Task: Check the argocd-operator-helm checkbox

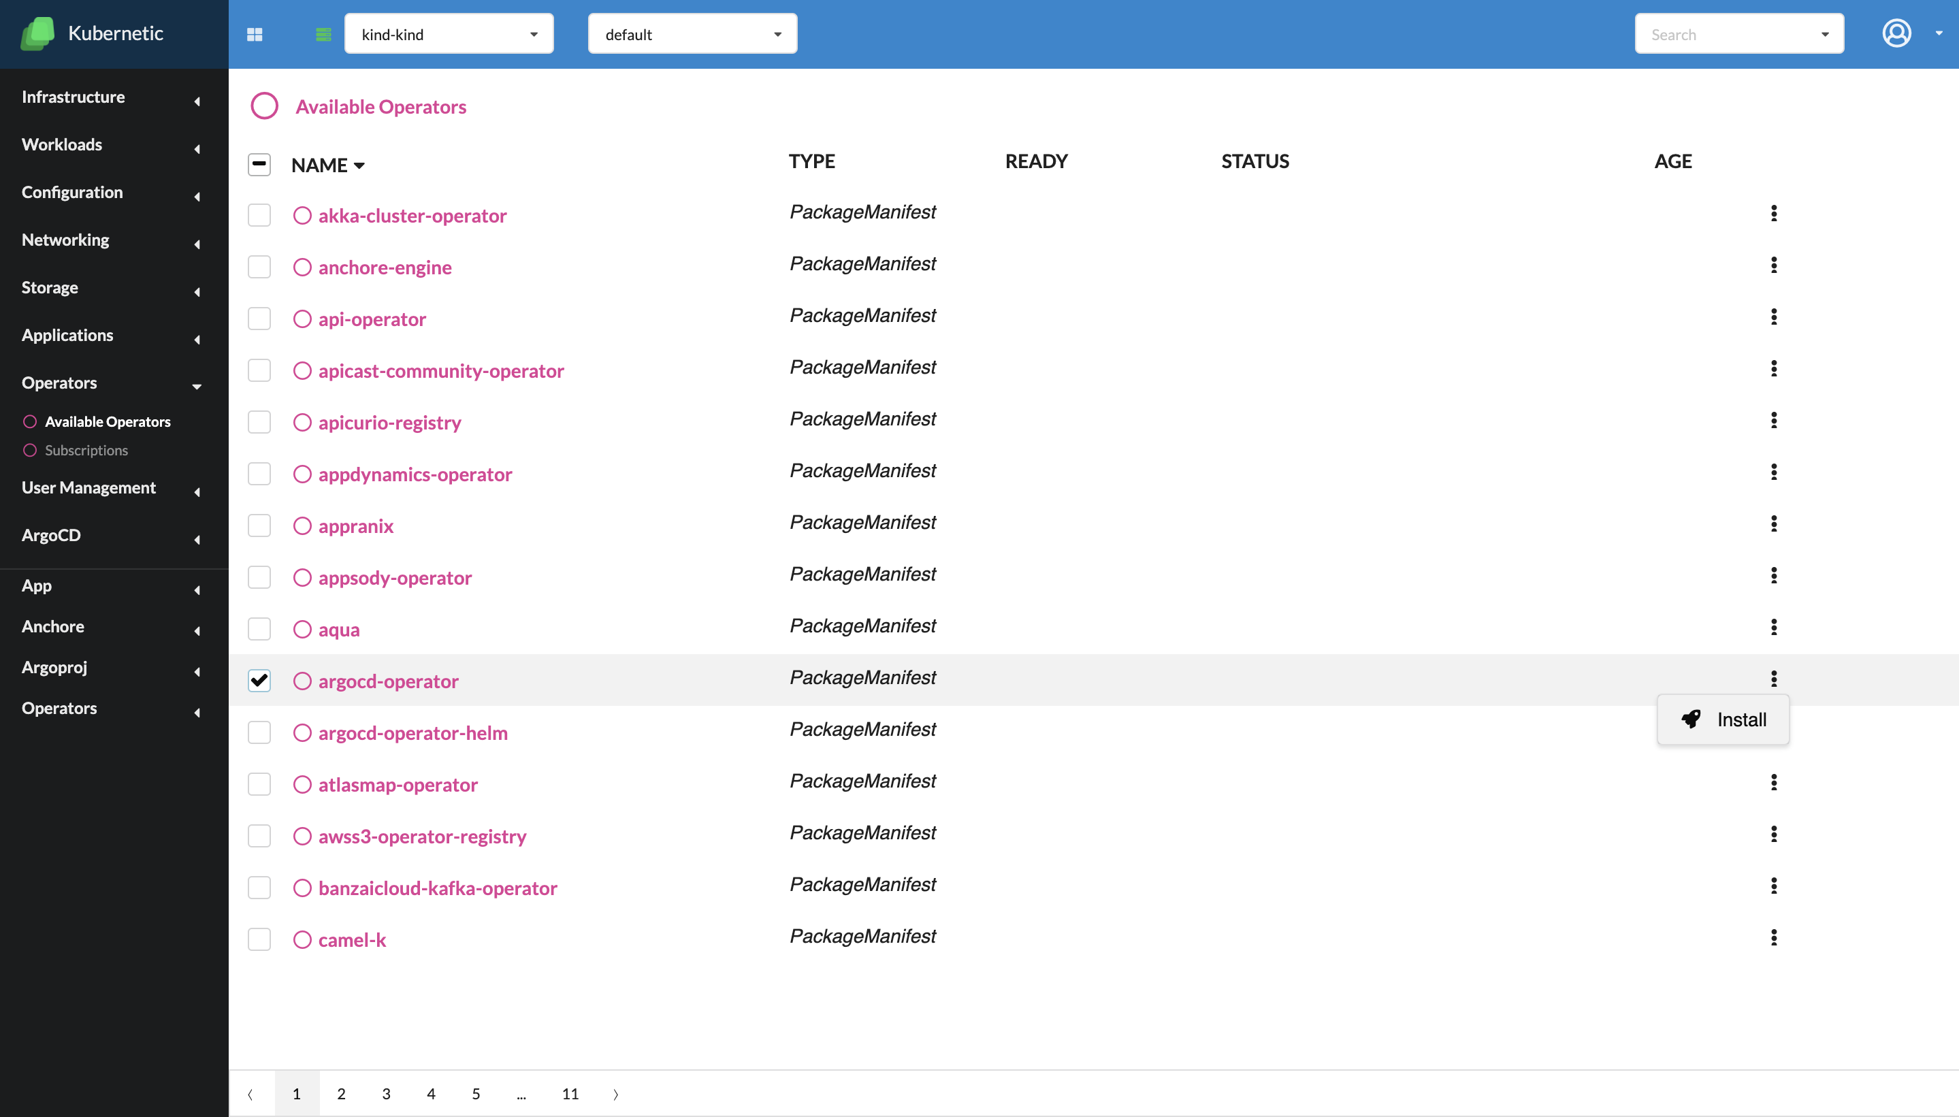Action: [259, 732]
